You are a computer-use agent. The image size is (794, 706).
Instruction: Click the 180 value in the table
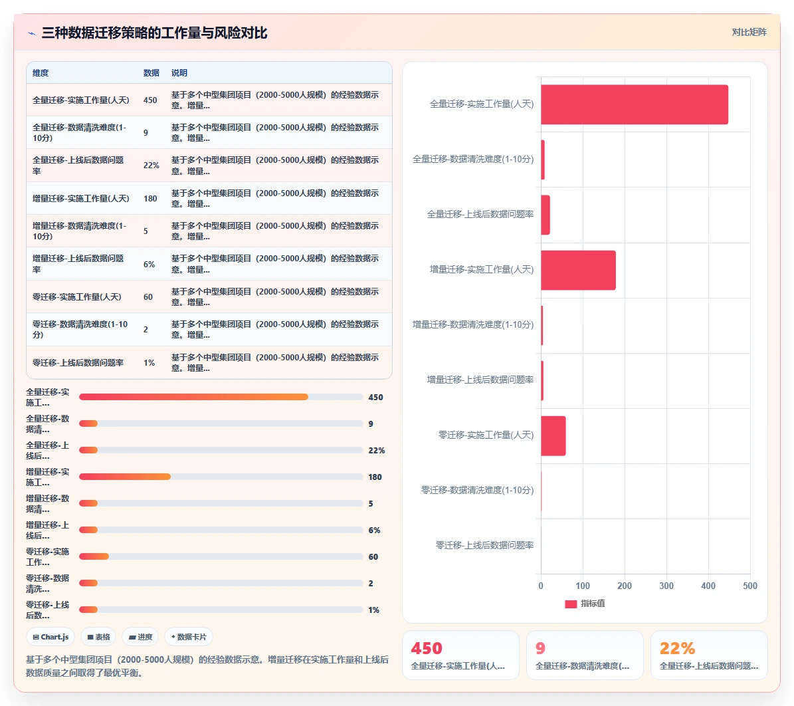150,199
